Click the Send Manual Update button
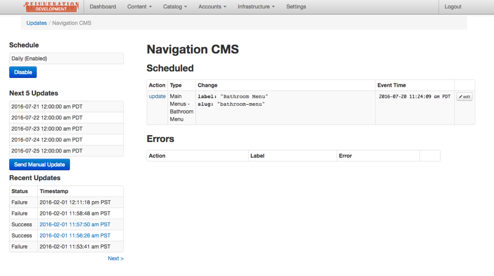This screenshot has height=276, width=494. coord(40,165)
